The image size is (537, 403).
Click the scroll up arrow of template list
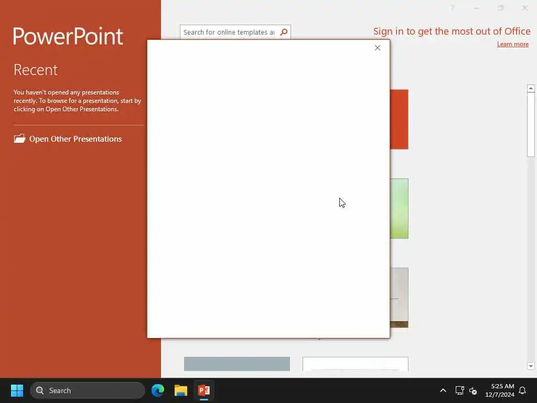click(531, 88)
